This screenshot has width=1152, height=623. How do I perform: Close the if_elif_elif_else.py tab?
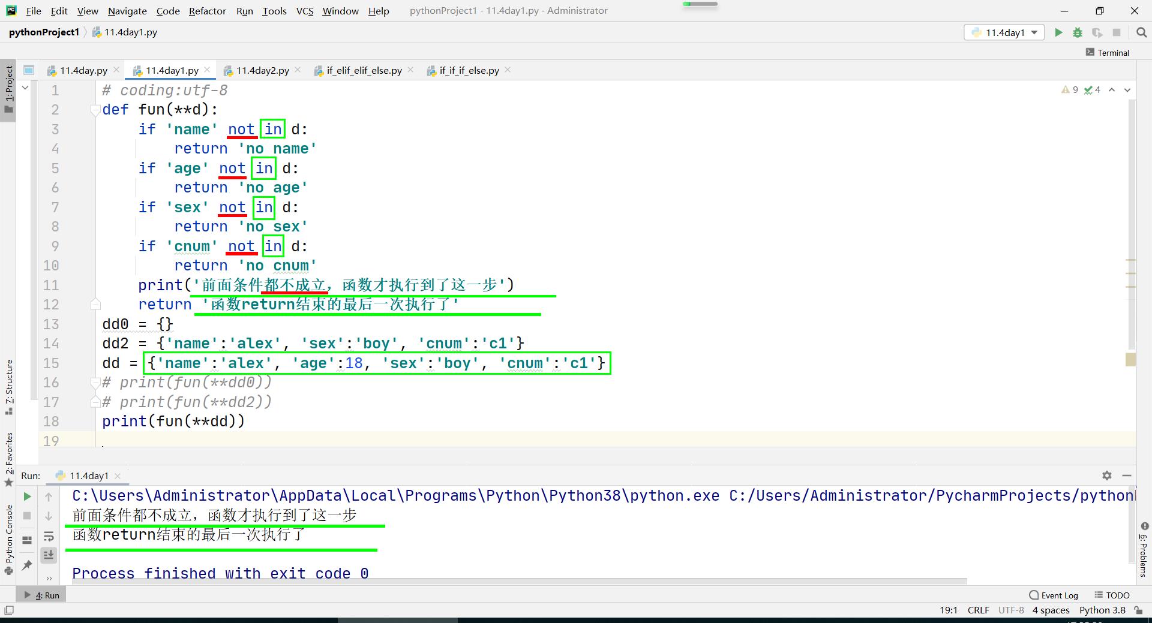(x=410, y=70)
